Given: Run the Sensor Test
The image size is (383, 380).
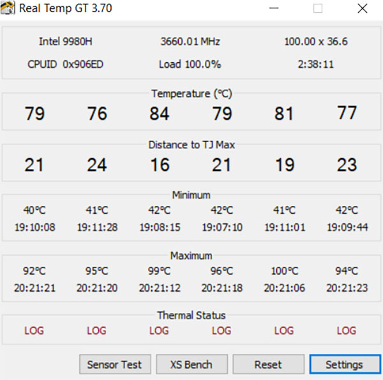Looking at the screenshot, I should coord(115,365).
